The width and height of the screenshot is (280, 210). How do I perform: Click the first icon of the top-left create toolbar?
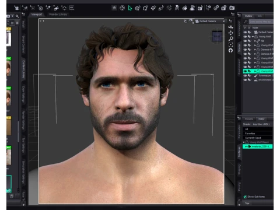[x=17, y=8]
